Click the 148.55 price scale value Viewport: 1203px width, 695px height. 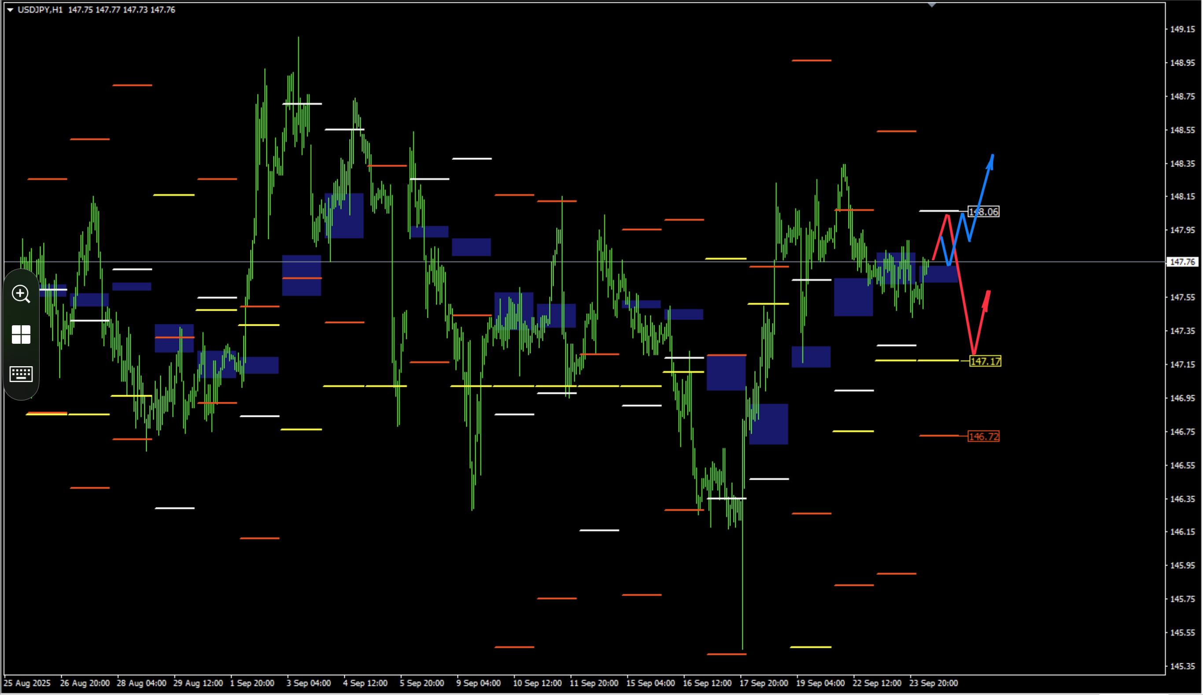[x=1182, y=130]
